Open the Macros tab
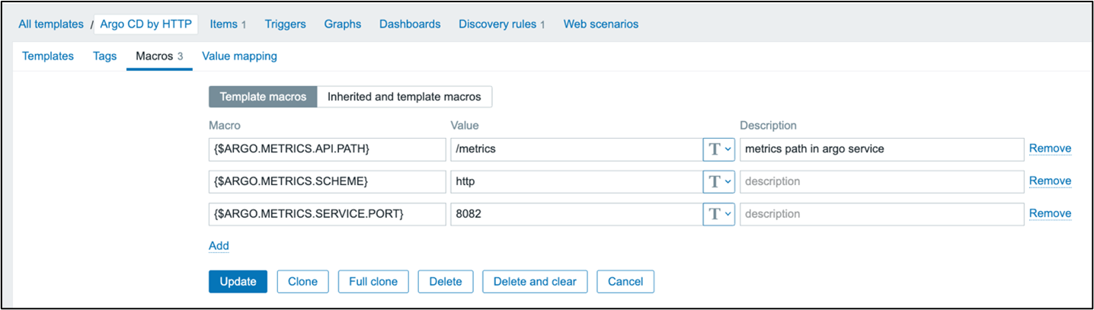Image resolution: width=1094 pixels, height=310 pixels. click(x=159, y=56)
